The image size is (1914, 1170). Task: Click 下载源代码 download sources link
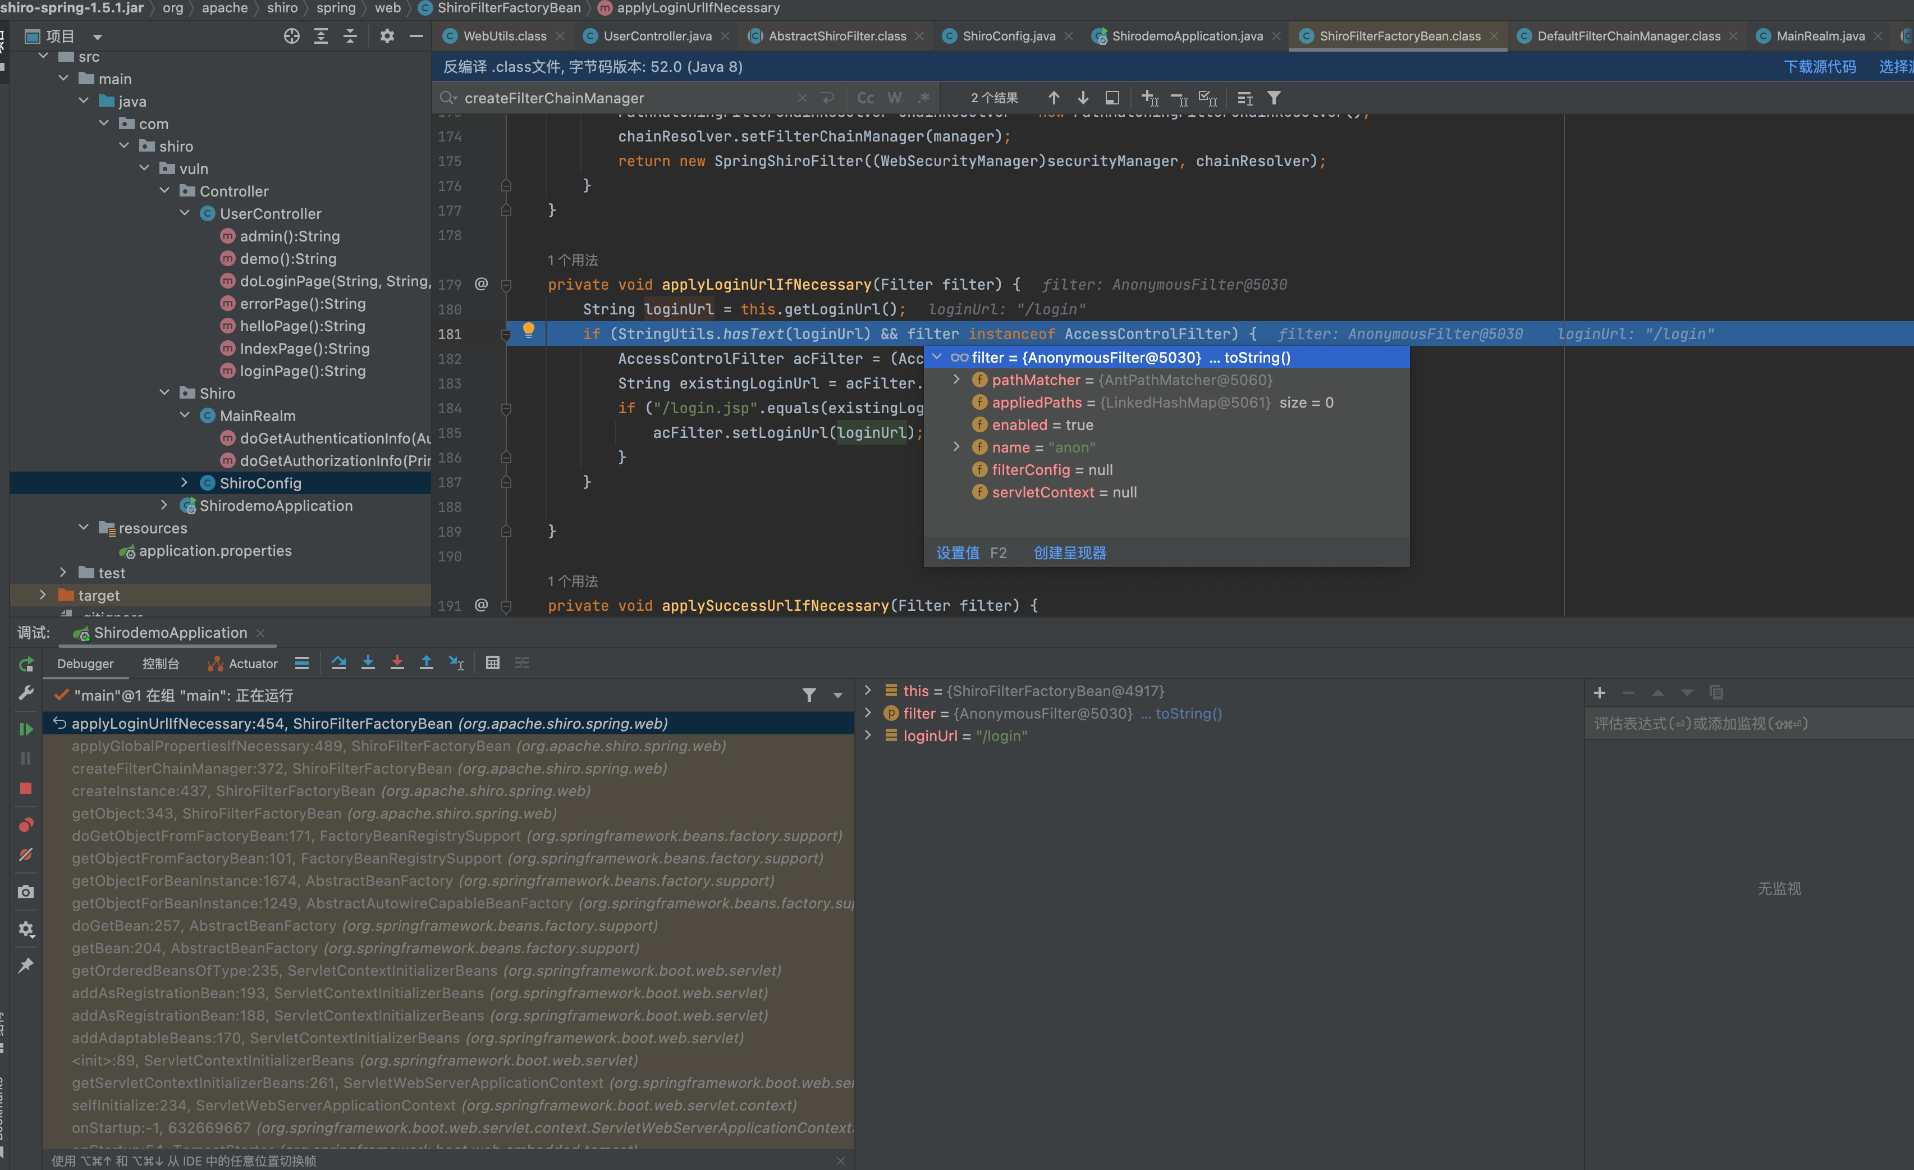1820,67
